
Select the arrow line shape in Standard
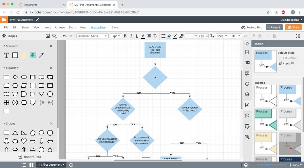pos(41,55)
